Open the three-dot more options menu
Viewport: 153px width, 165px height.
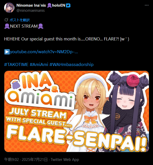pyautogui.click(x=147, y=5)
